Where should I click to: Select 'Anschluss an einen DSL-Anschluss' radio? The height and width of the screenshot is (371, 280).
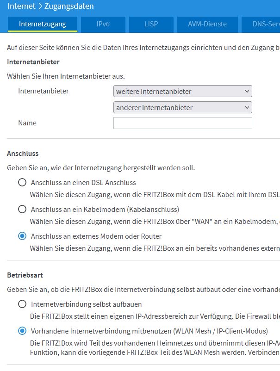point(22,182)
